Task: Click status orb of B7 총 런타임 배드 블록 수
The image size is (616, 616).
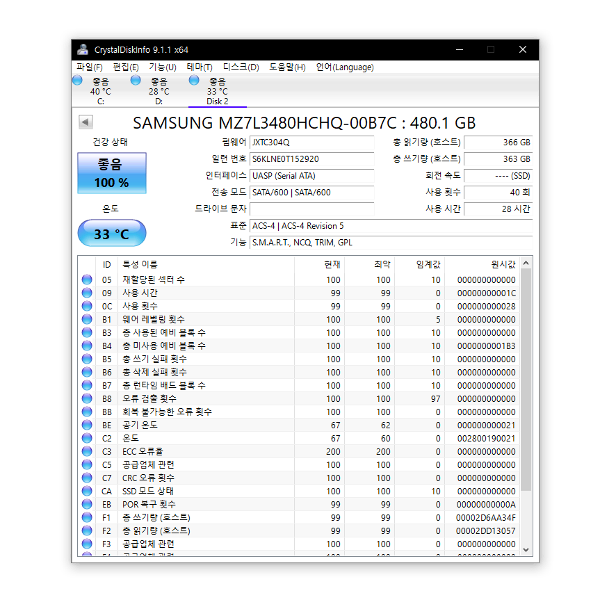Action: [87, 385]
